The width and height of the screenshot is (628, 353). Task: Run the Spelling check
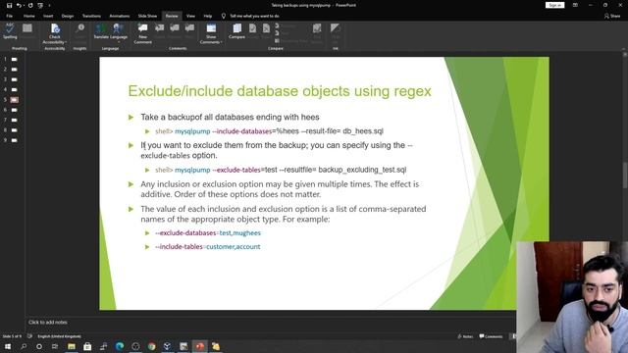[10, 31]
